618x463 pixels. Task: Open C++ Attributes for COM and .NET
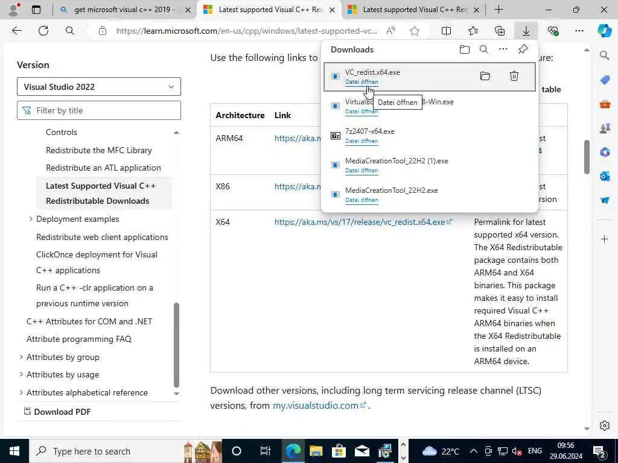pos(89,321)
